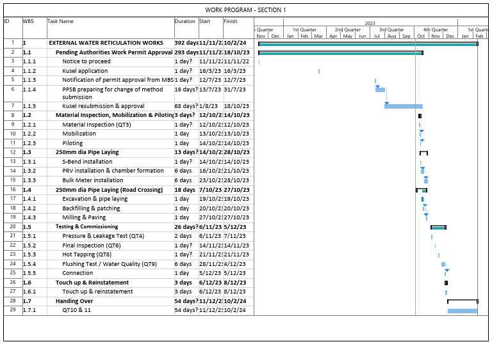This screenshot has width=492, height=344.
Task: Select the Handing Over task name
Action: point(74,301)
